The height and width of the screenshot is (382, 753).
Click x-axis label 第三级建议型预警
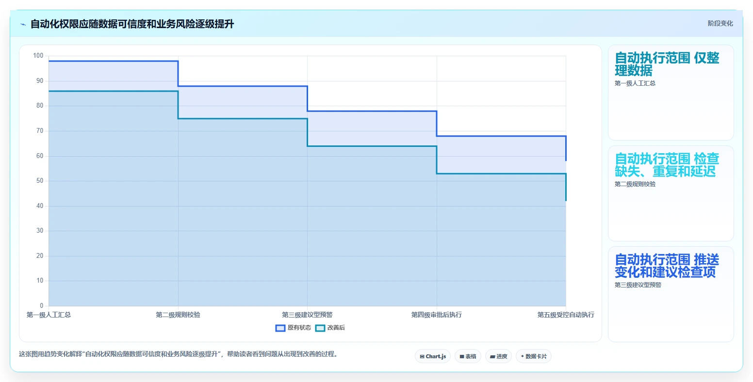tap(307, 315)
